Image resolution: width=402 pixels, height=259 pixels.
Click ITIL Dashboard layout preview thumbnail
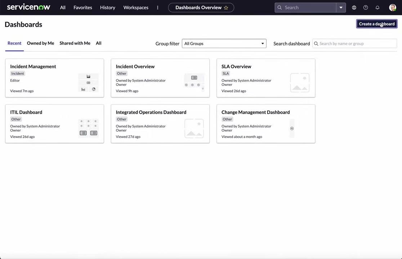tap(89, 128)
